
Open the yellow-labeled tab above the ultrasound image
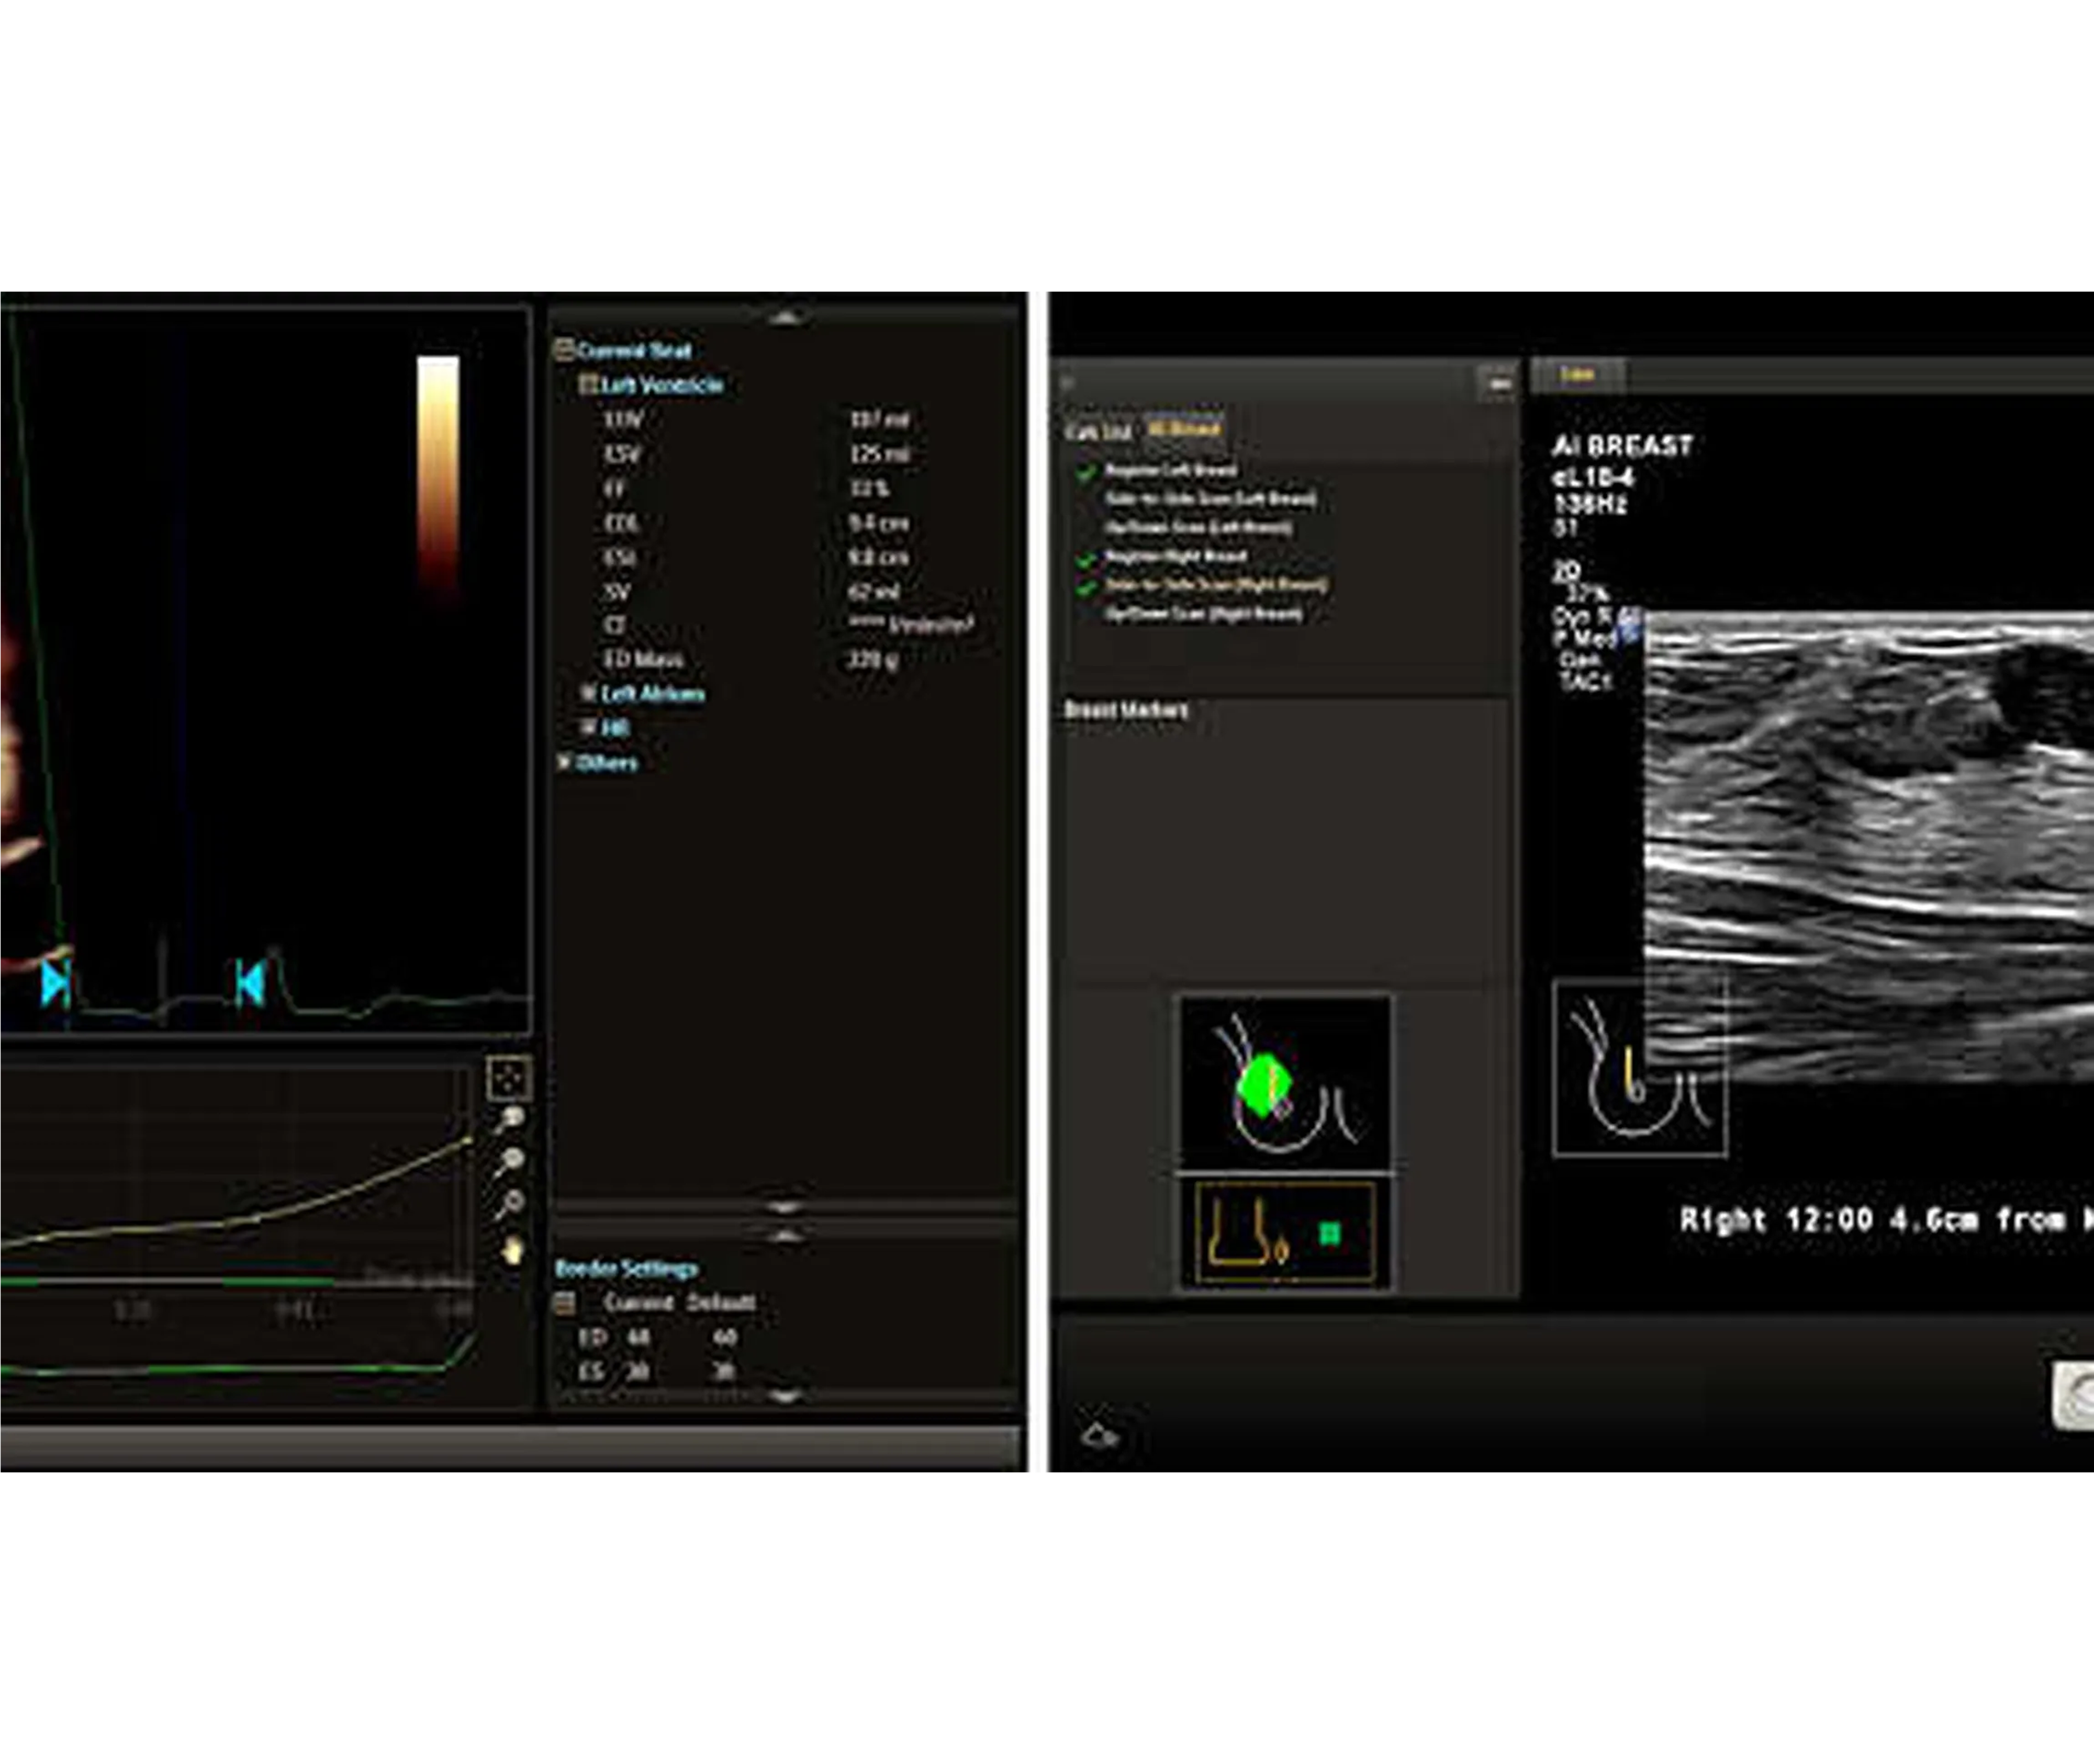click(1578, 375)
